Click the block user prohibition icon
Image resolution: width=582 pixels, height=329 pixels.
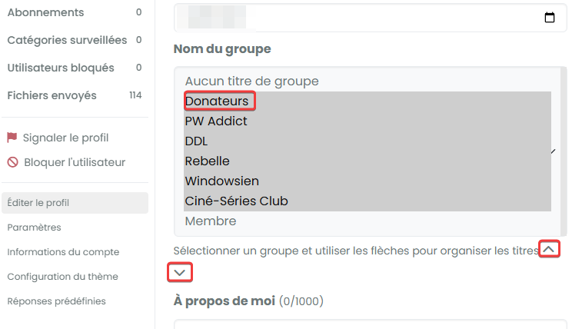tap(12, 162)
